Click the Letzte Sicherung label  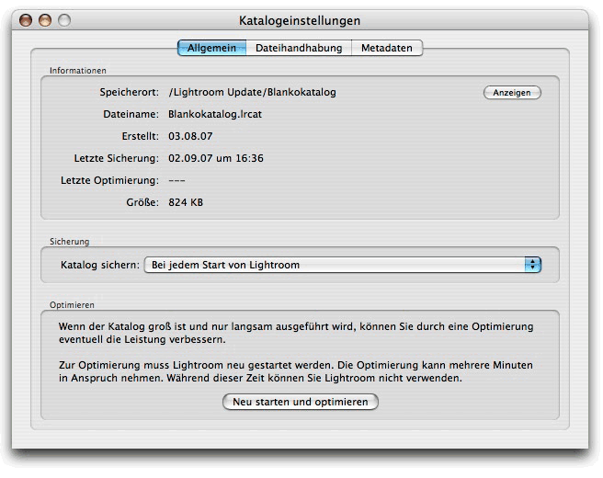coord(117,158)
